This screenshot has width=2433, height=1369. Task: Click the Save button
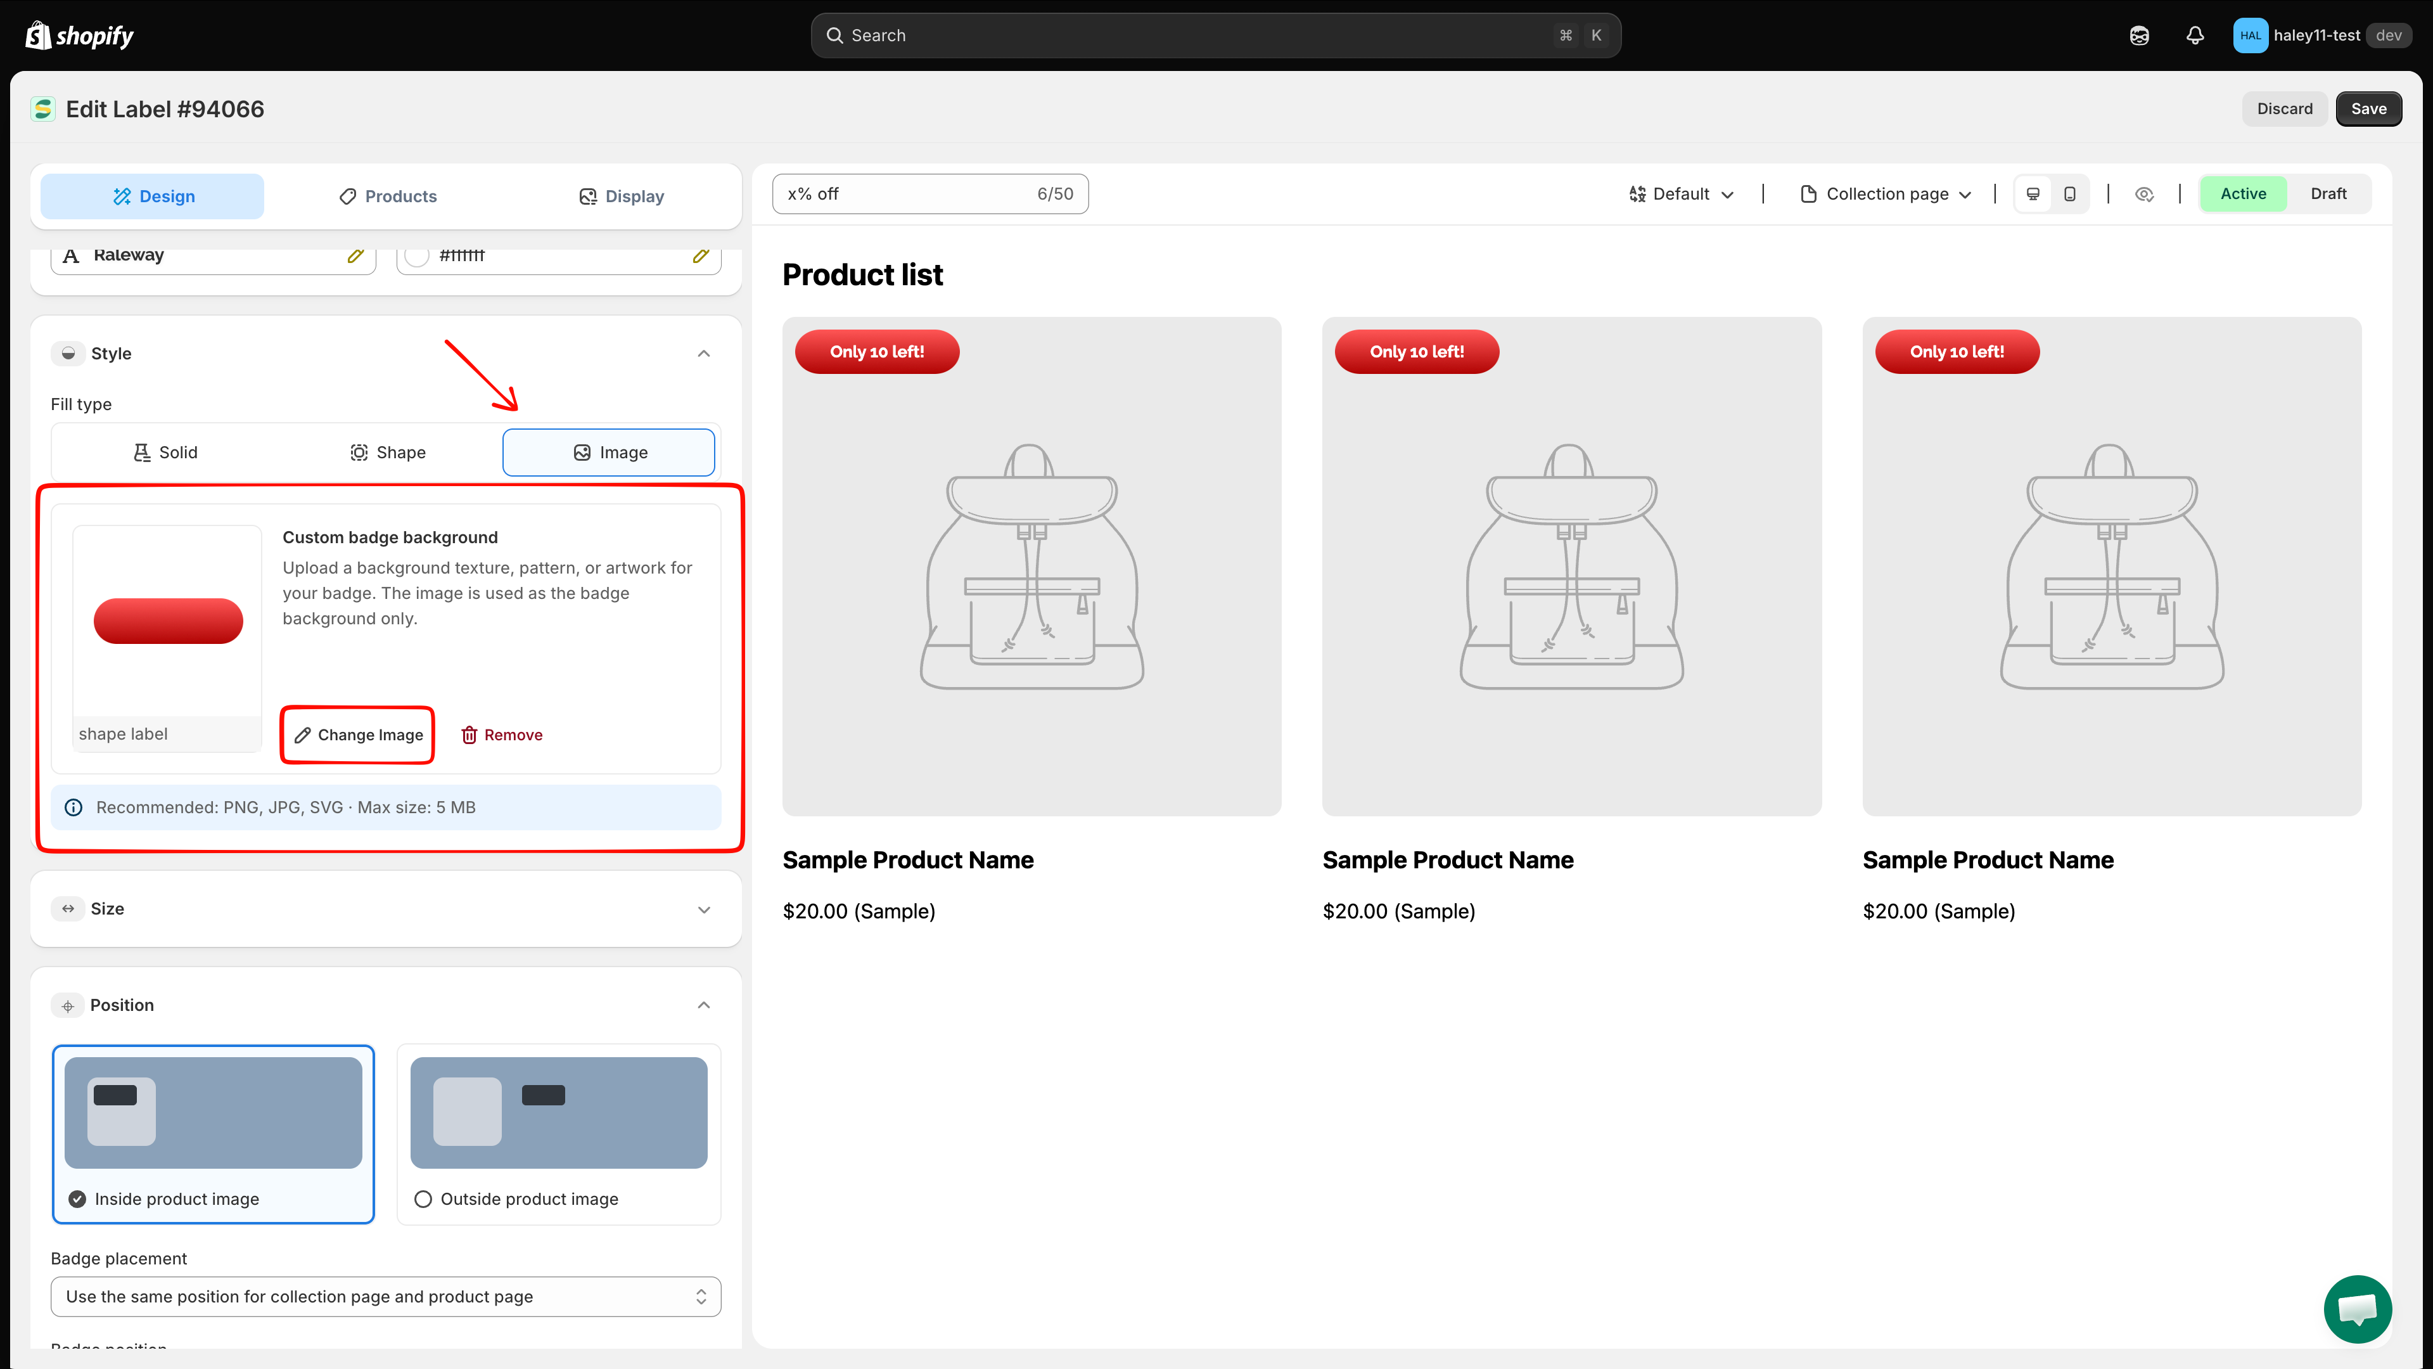(x=2369, y=108)
